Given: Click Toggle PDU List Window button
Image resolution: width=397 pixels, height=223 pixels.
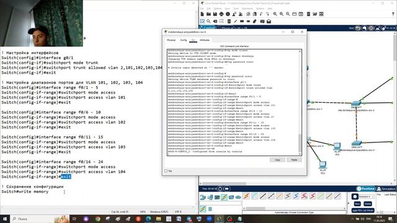Looking at the screenshot, I should 363,211.
